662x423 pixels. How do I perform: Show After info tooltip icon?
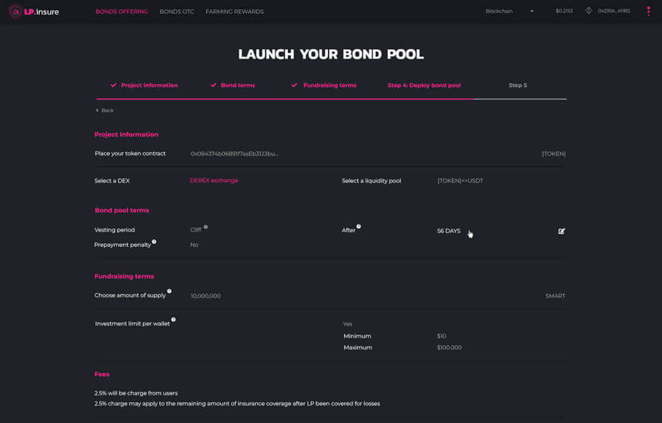(x=359, y=226)
